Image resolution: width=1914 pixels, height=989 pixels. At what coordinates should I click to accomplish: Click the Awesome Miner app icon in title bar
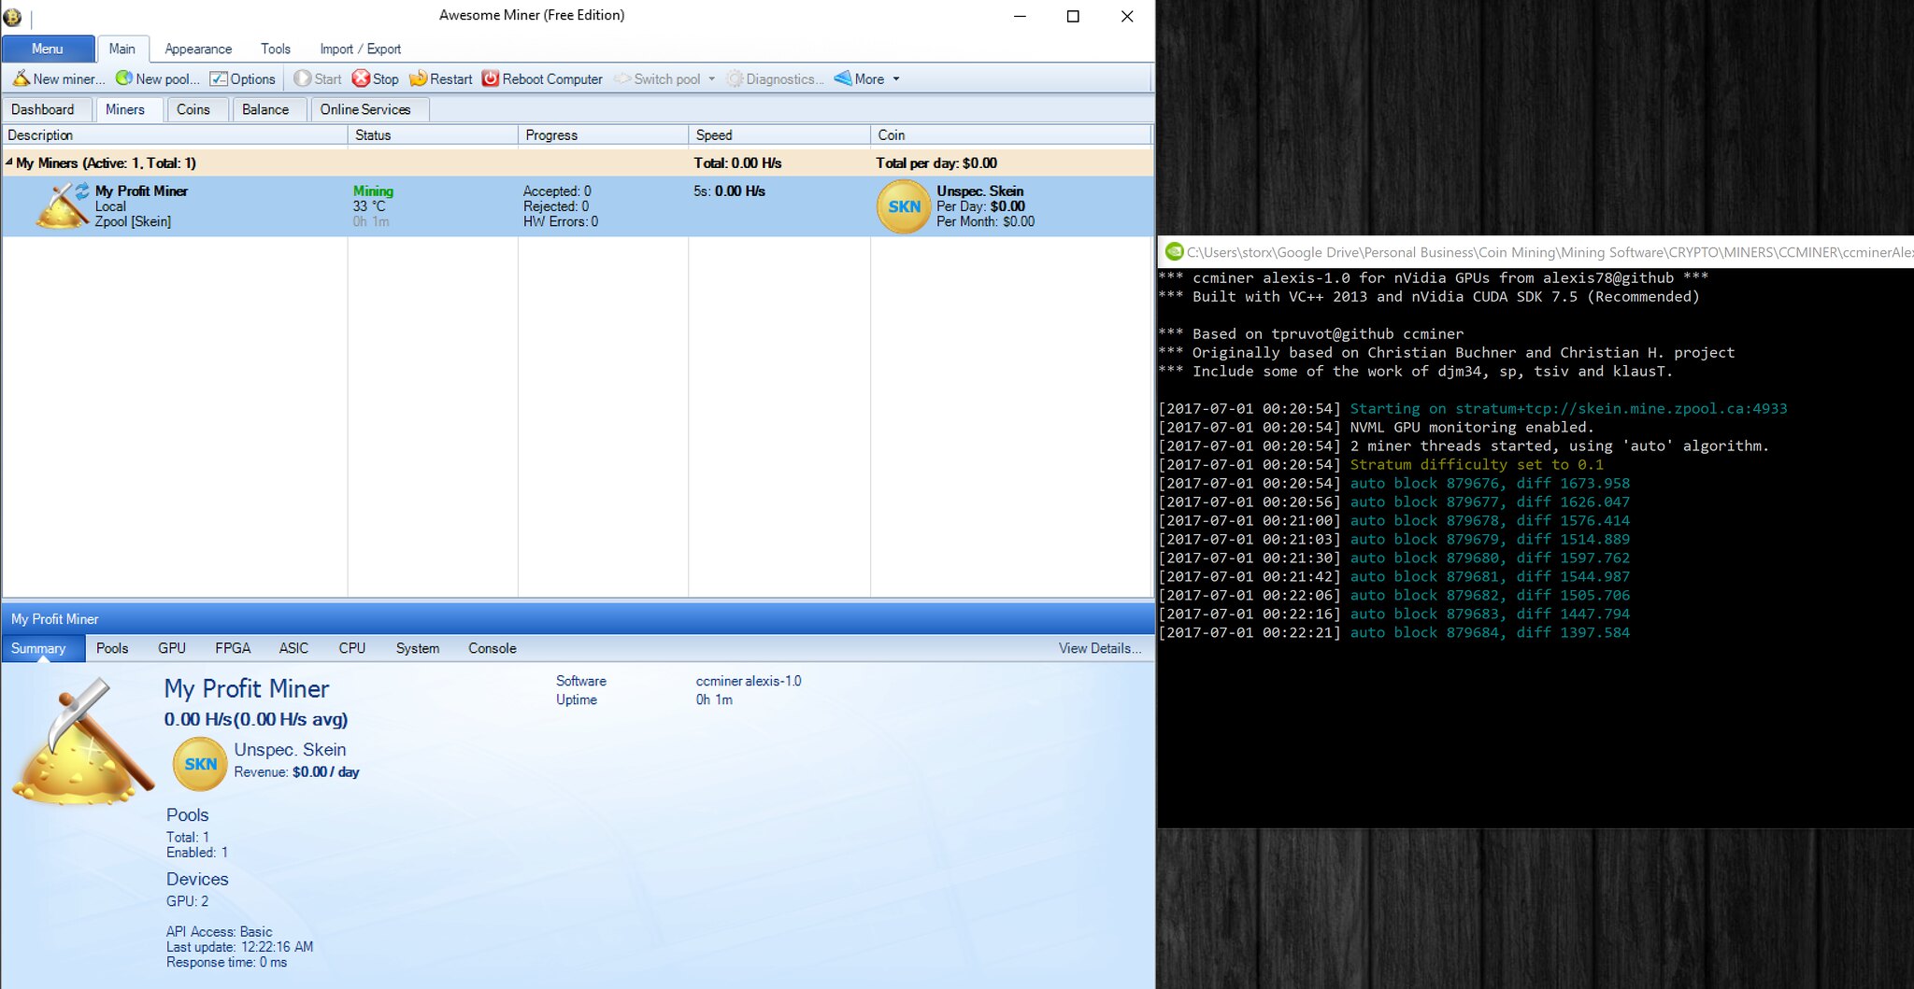(x=12, y=17)
